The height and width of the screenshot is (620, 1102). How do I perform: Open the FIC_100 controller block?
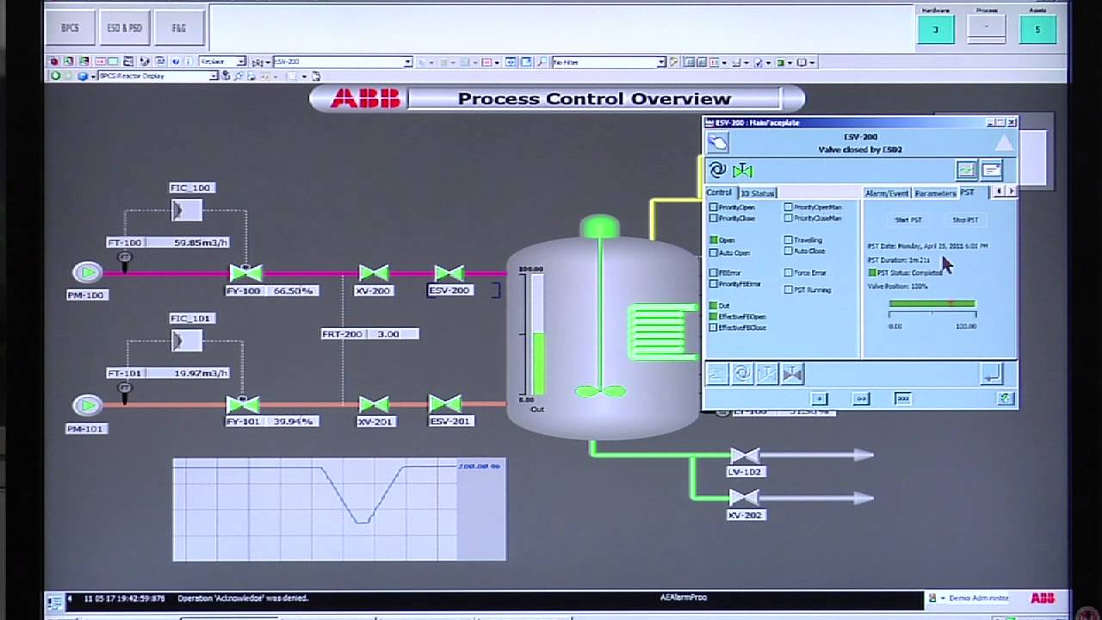pyautogui.click(x=187, y=209)
